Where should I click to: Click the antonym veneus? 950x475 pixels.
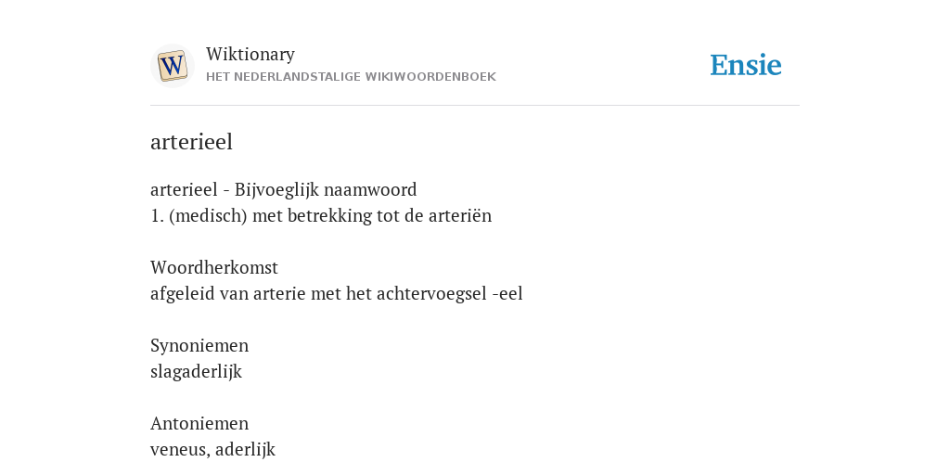pyautogui.click(x=178, y=450)
